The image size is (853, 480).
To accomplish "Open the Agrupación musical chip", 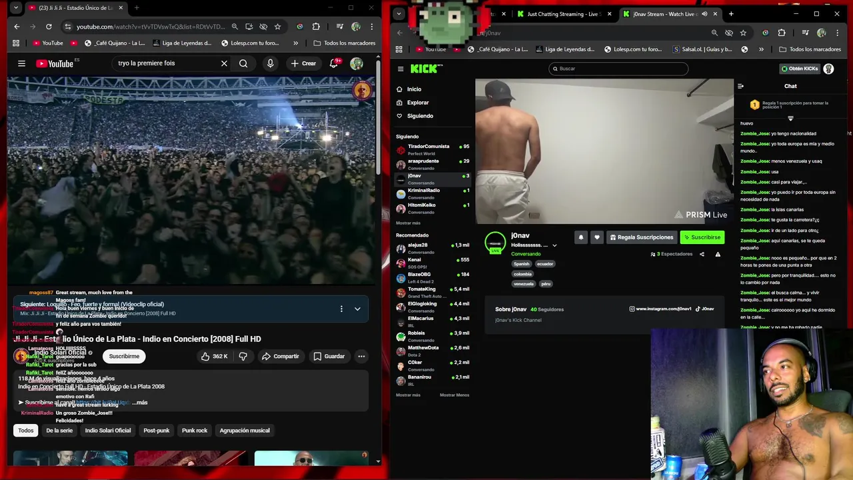I will point(245,430).
